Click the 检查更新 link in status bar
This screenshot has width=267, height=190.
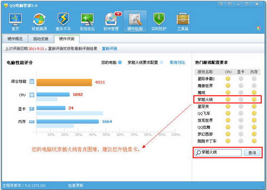tap(76, 185)
